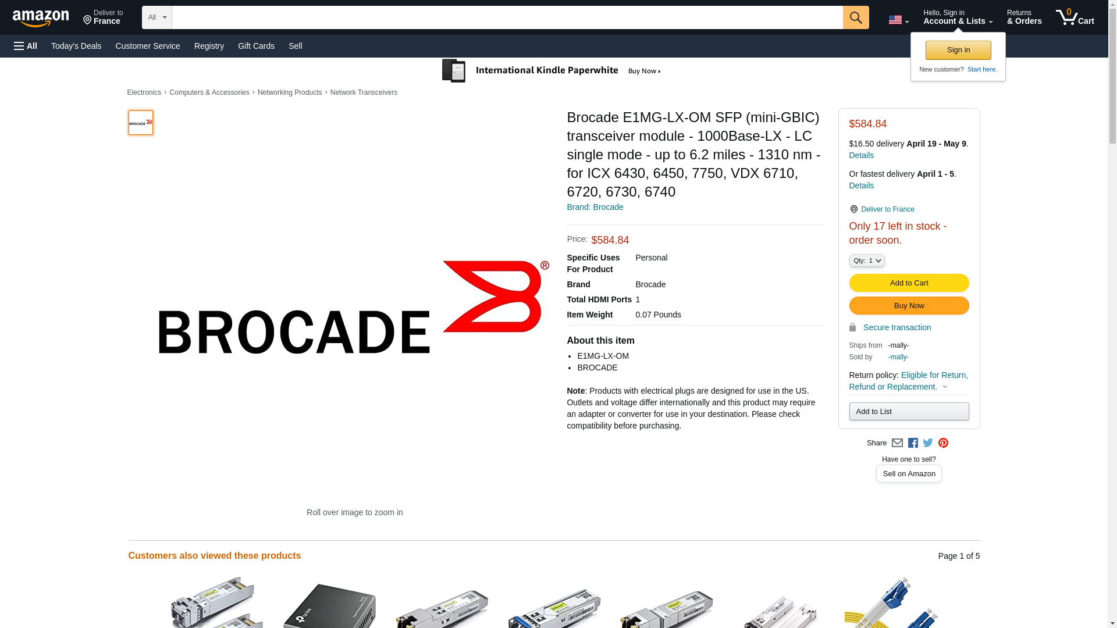This screenshot has width=1117, height=628.
Task: Expand the return policy chevron
Action: pos(945,387)
